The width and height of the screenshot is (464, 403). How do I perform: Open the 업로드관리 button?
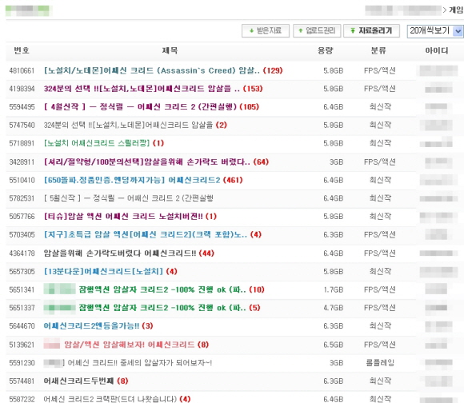pos(317,30)
